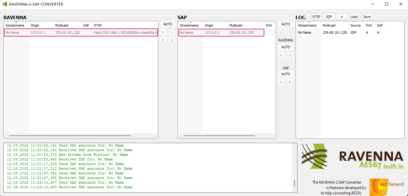Select the No Name stream in SAP list
This screenshot has width=408, height=196.
[x=186, y=32]
